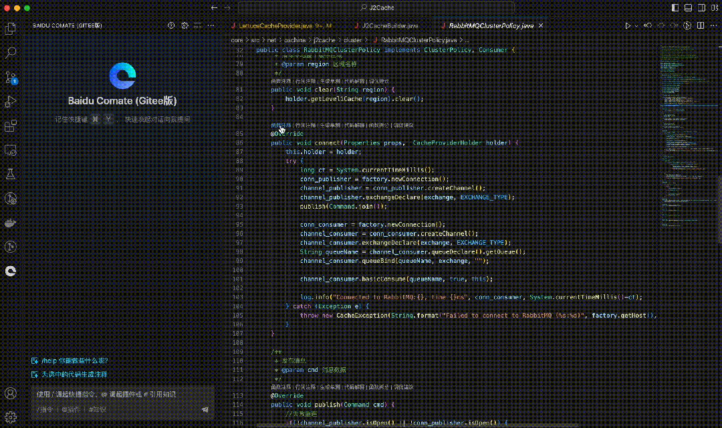Viewport: 722px width, 428px height.
Task: Expand the 'net' breadcrumb segment
Action: pyautogui.click(x=271, y=40)
